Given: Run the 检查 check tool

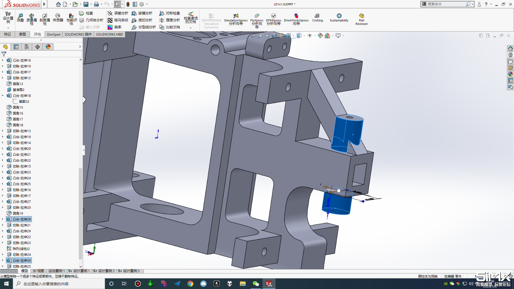Looking at the screenshot, I should [x=86, y=13].
